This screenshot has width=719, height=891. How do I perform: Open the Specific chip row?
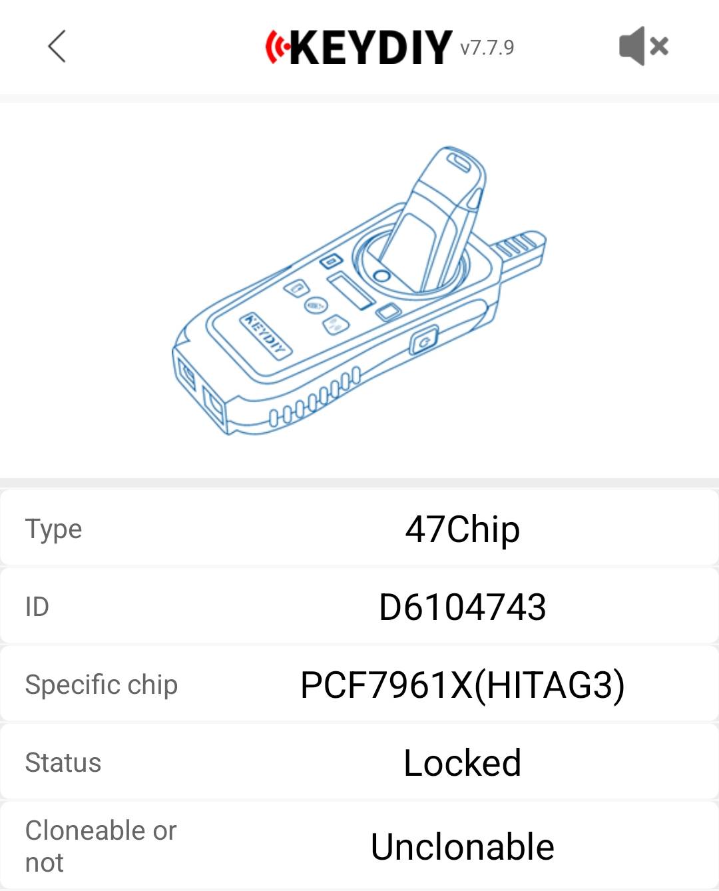coord(359,684)
